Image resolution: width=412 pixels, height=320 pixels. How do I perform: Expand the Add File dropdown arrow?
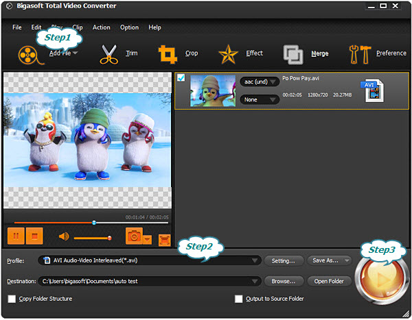point(75,53)
